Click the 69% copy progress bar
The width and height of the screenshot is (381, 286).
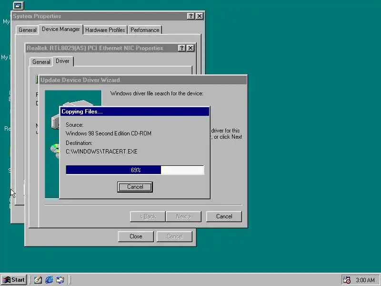pyautogui.click(x=135, y=170)
